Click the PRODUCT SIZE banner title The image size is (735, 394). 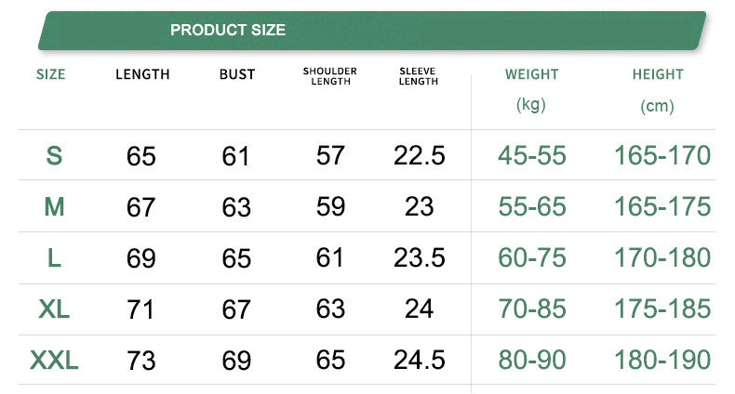[228, 30]
